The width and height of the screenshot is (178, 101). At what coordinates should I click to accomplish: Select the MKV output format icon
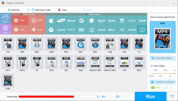pos(37,44)
